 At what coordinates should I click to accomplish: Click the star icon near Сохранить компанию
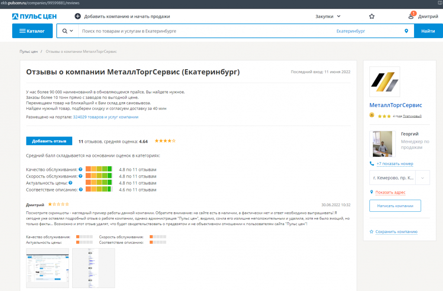372,232
